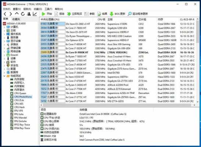201x147 pixels.
Task: Refresh using the circular arrow toolbar icon
Action: [23, 14]
